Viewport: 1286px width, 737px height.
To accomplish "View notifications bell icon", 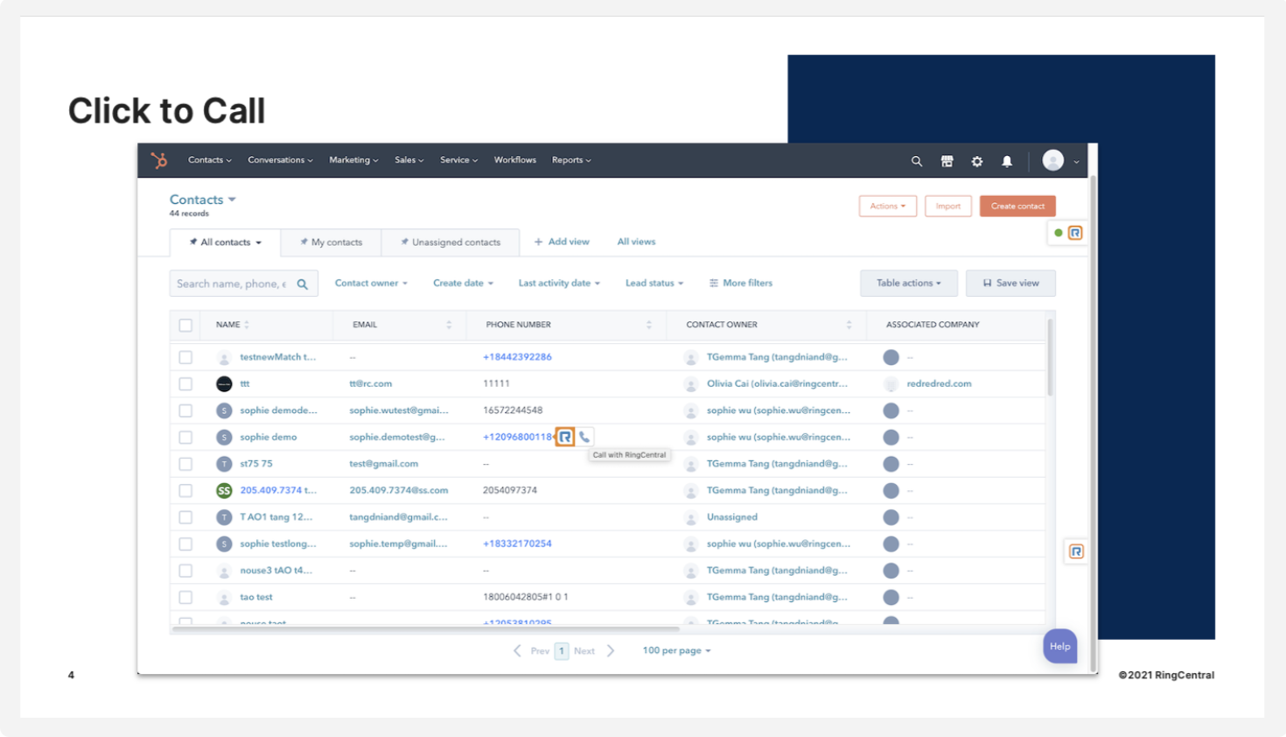I will tap(1007, 161).
